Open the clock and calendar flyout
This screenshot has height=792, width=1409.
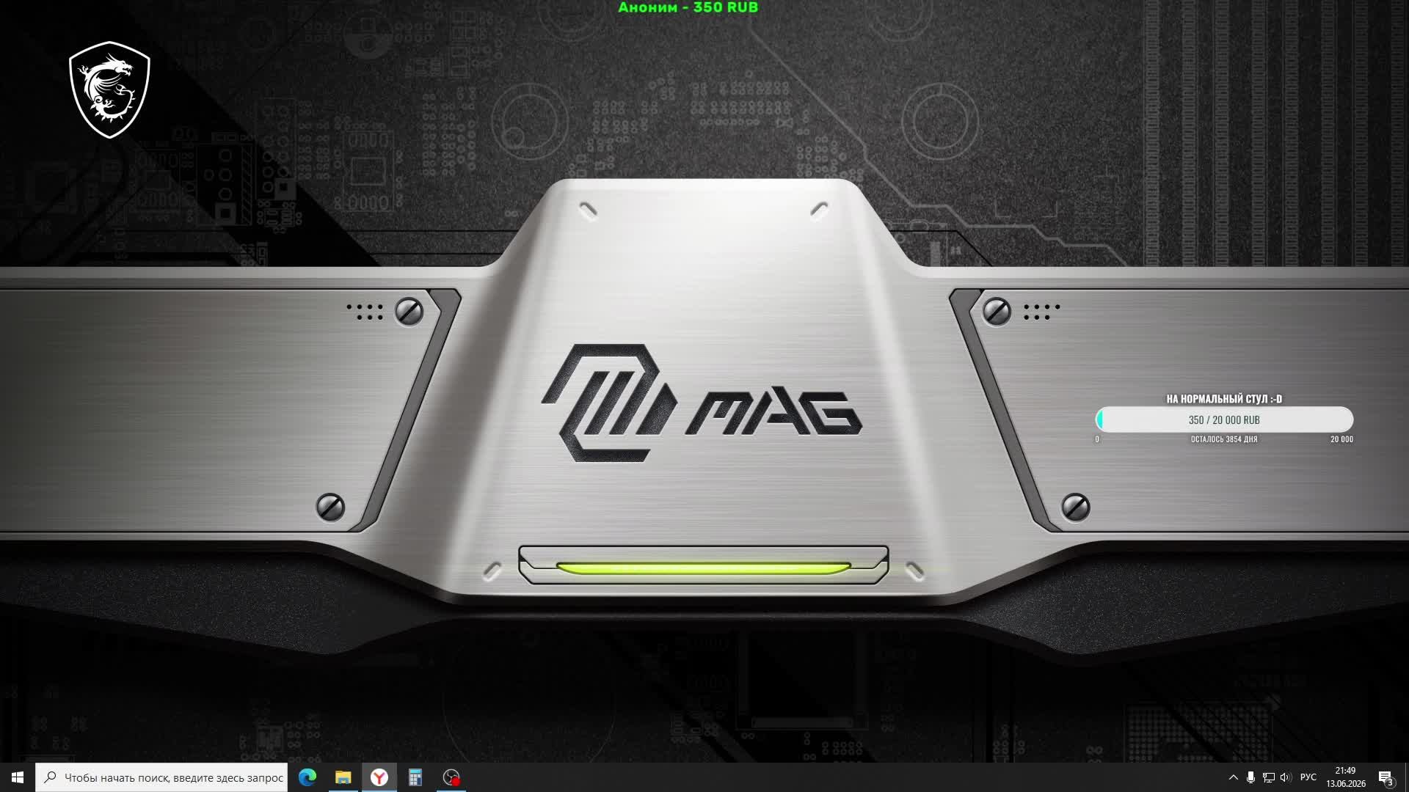tap(1345, 777)
